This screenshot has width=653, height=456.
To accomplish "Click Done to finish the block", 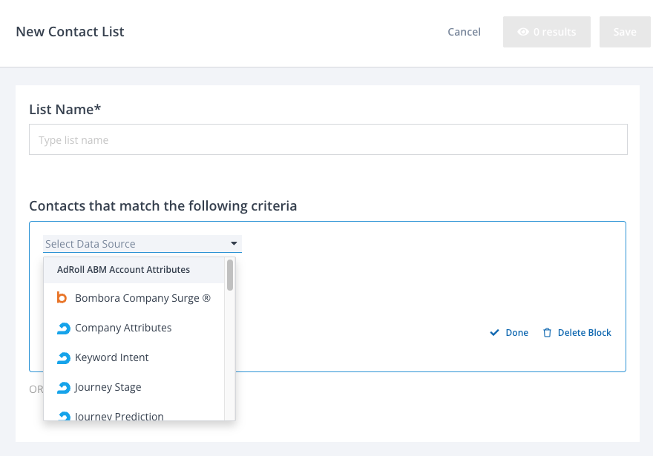I will 516,333.
